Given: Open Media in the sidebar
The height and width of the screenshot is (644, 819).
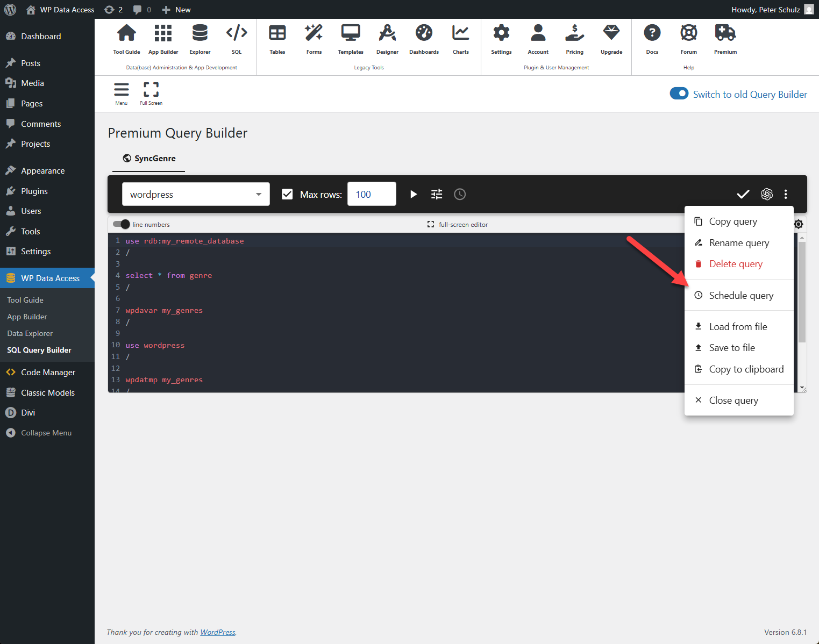Looking at the screenshot, I should (x=47, y=83).
